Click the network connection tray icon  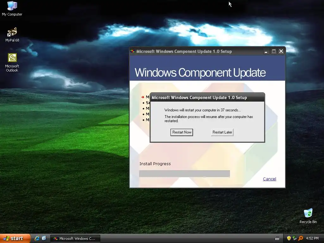coord(295,238)
